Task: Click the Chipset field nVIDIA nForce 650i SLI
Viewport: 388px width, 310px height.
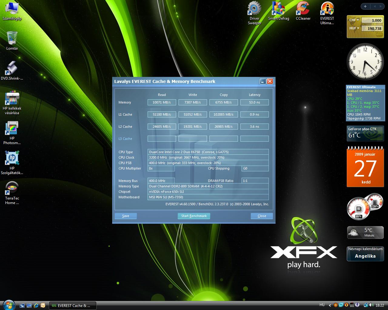Action: click(x=208, y=192)
